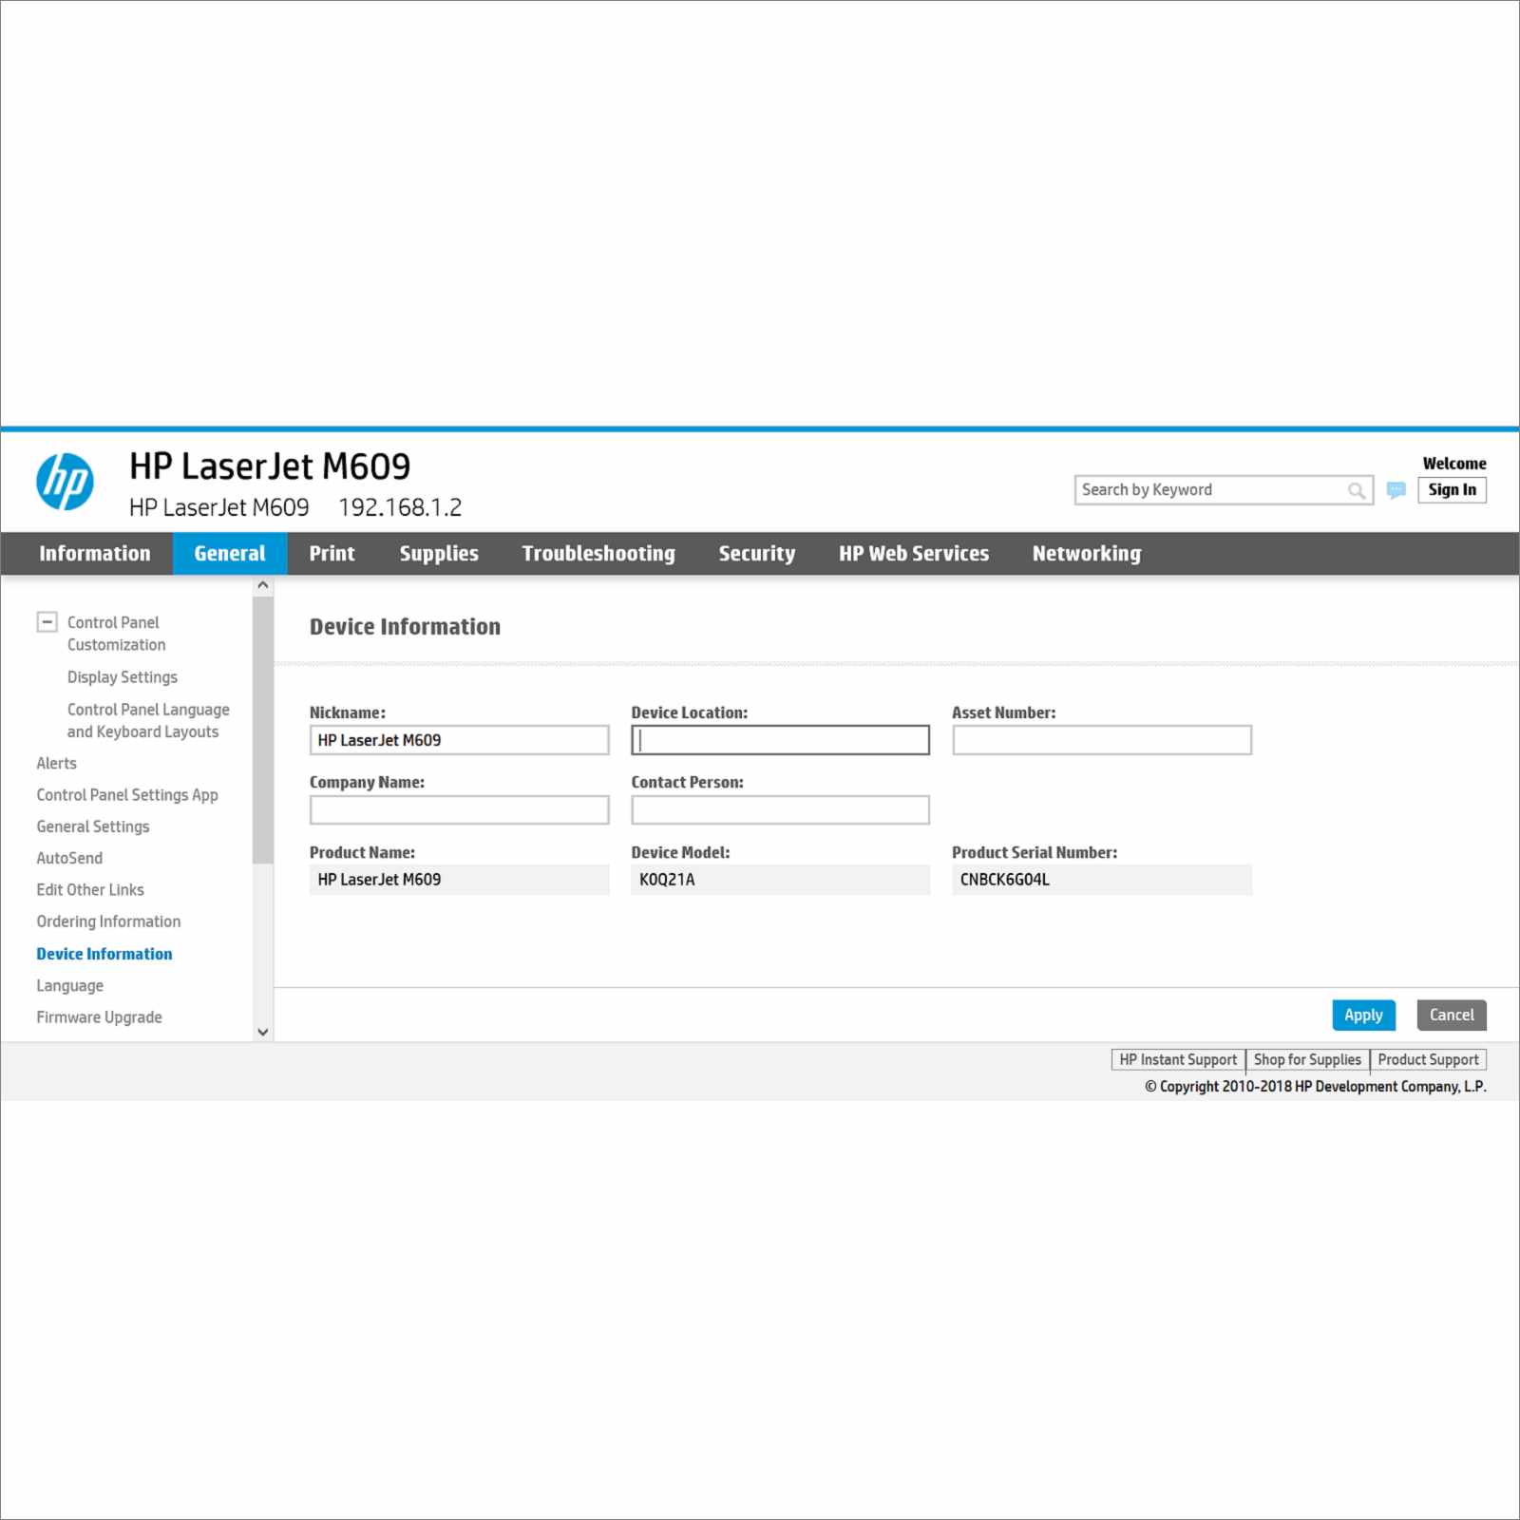Open Edit Other Links in sidebar
The width and height of the screenshot is (1520, 1520).
point(90,889)
